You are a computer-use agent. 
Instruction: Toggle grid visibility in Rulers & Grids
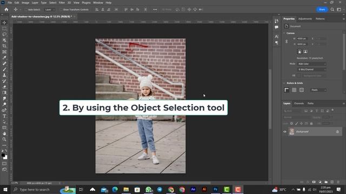(x=294, y=90)
